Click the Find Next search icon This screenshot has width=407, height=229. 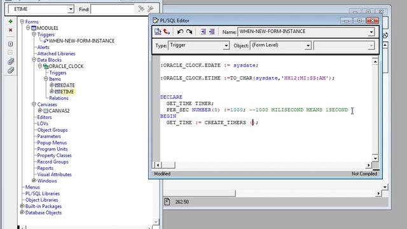pos(141,9)
